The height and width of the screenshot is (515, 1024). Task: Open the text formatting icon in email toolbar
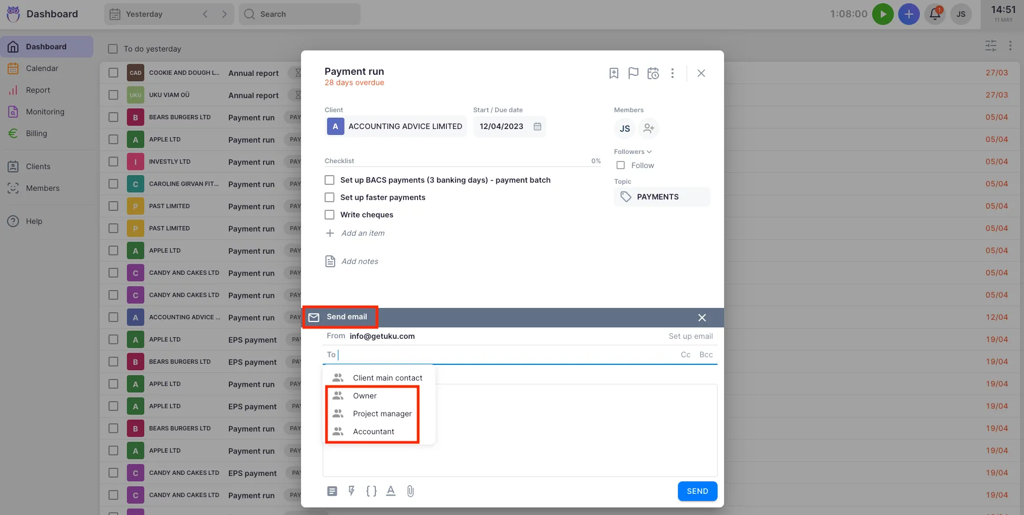[x=391, y=491]
